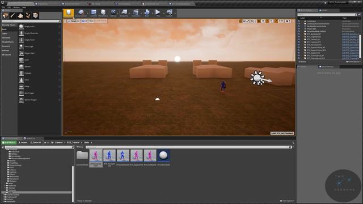363x204 pixels.
Task: Open Source Control from the toolbar
Action: pyautogui.click(x=81, y=13)
